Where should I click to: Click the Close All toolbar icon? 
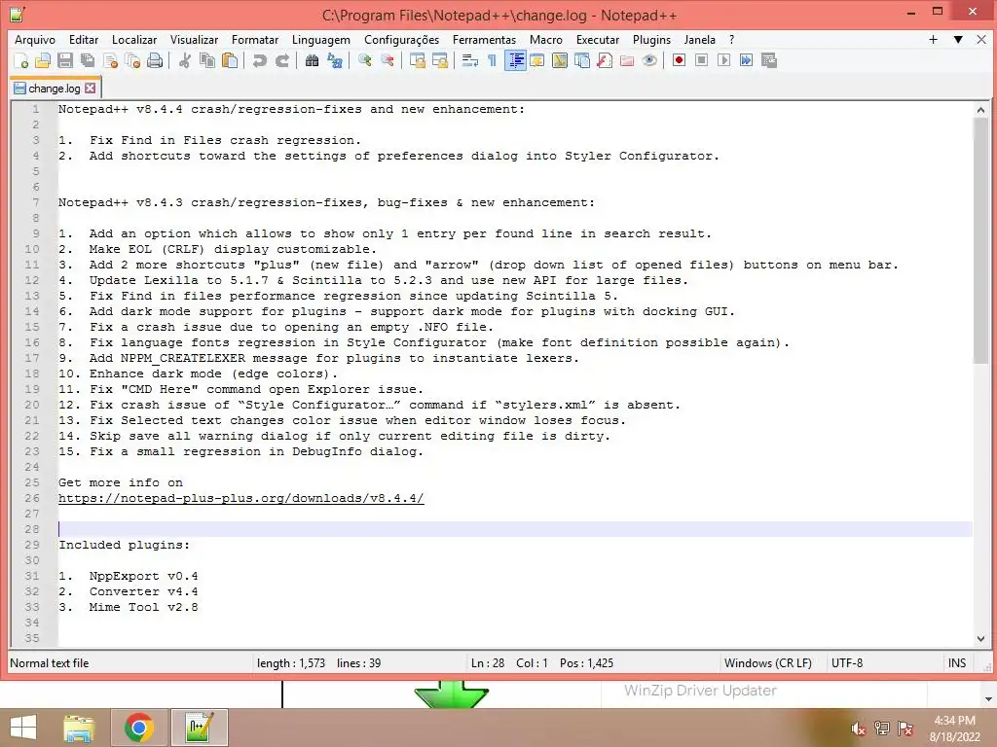(x=132, y=60)
